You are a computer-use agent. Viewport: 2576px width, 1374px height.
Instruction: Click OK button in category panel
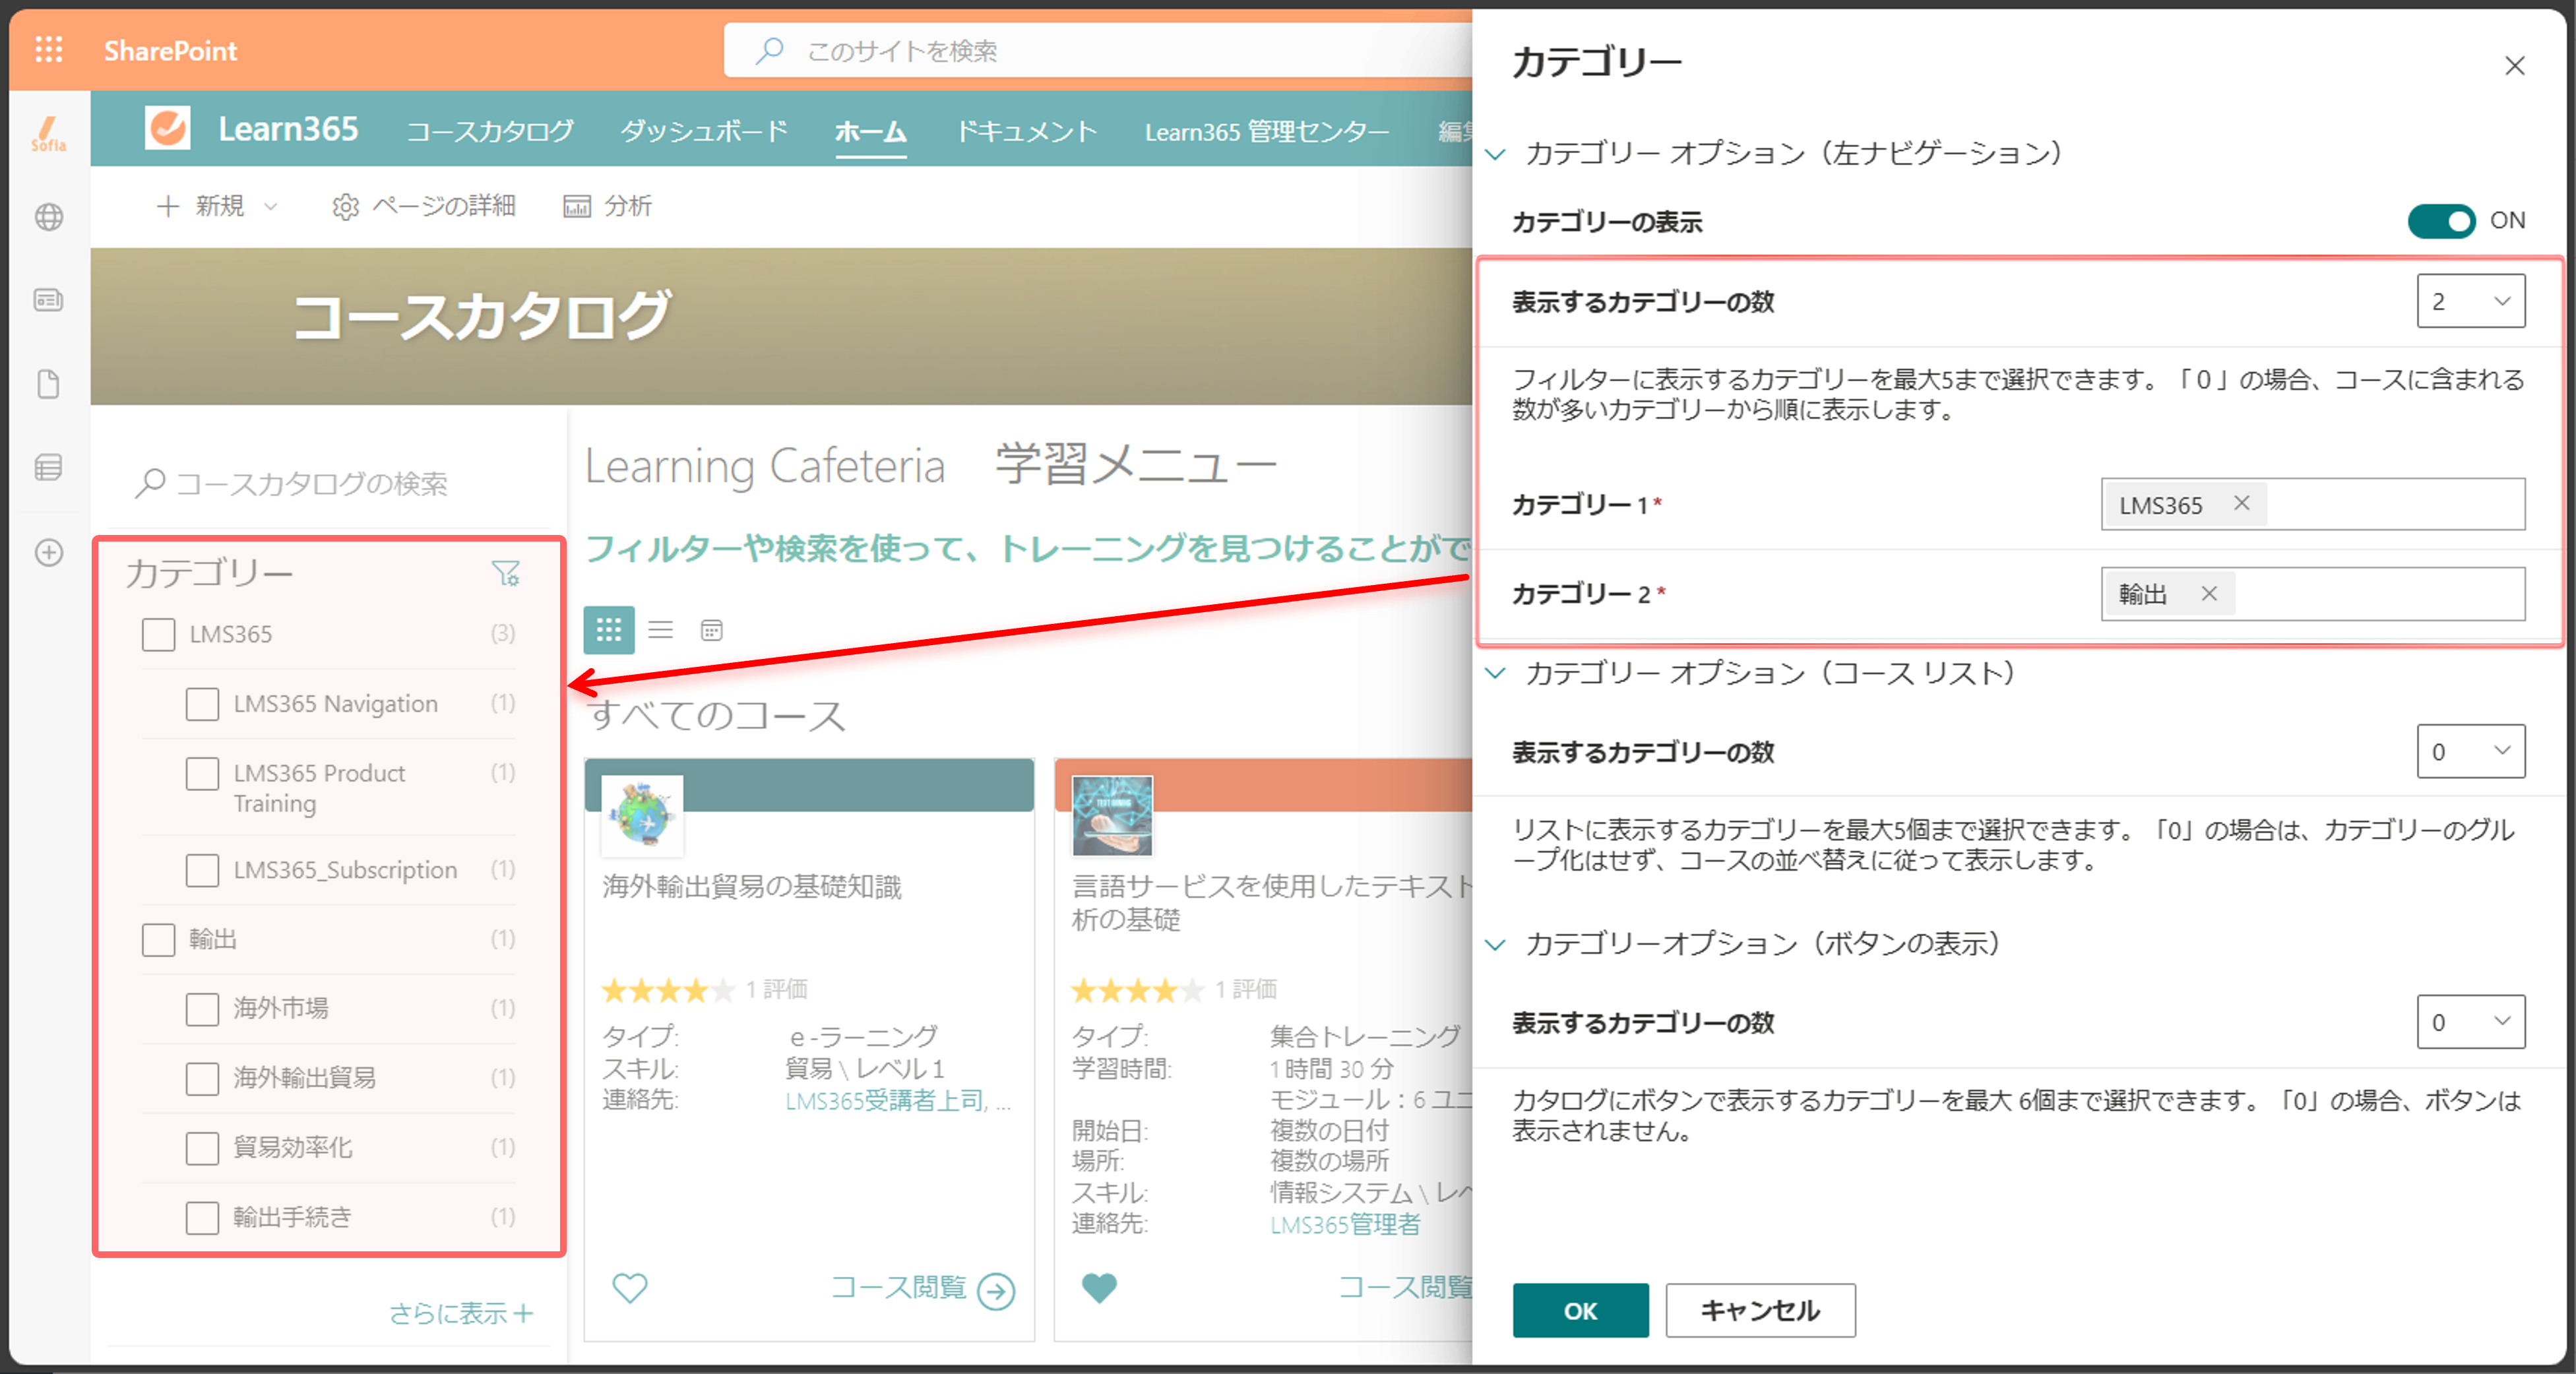pyautogui.click(x=1580, y=1310)
